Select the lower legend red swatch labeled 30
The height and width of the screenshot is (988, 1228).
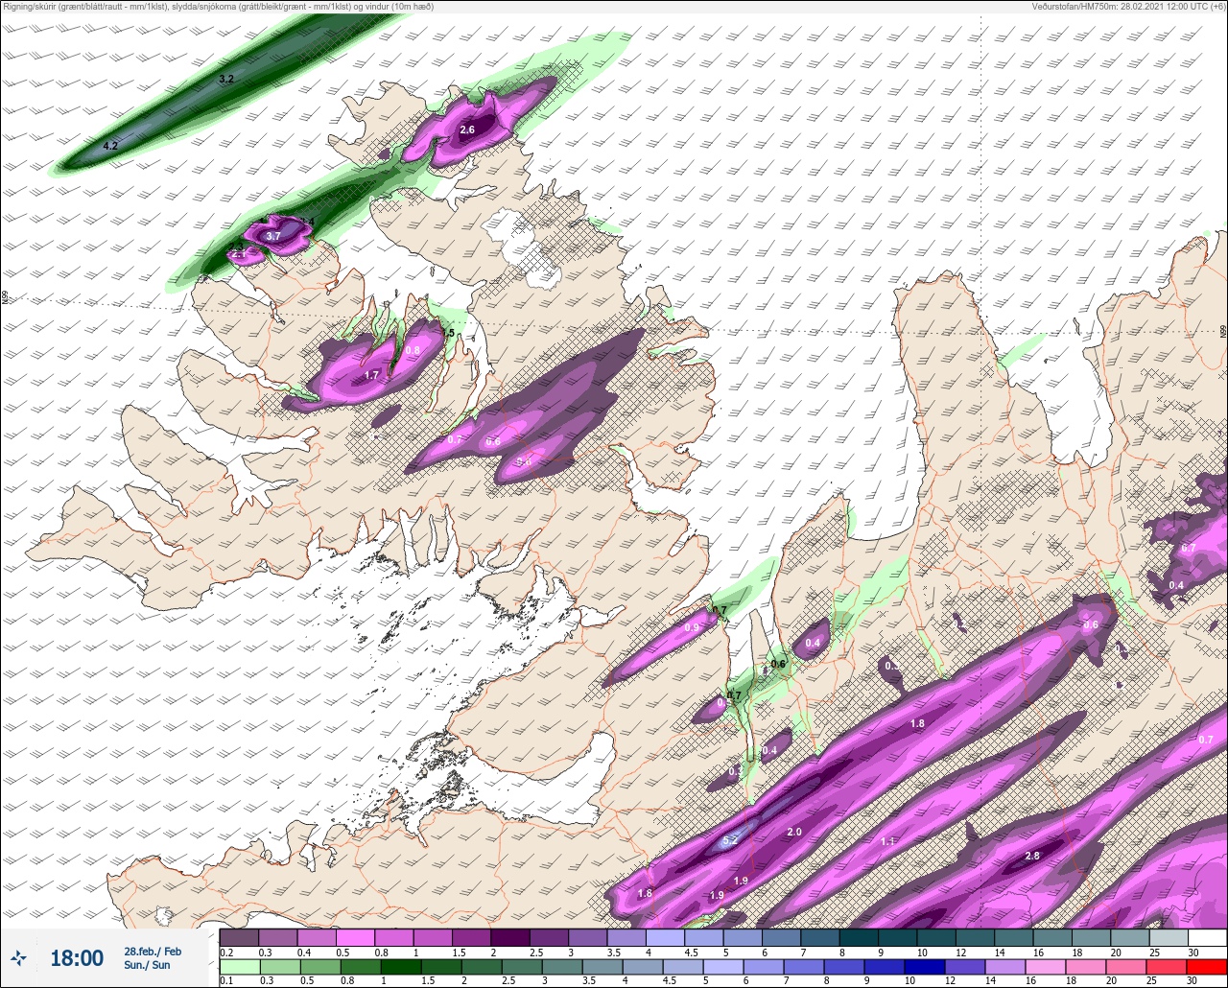point(1207,966)
